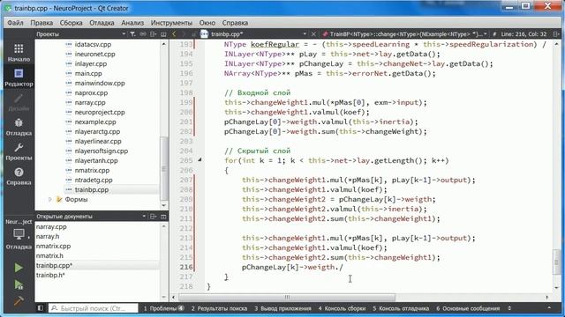Close the Открытые документы panel
The width and height of the screenshot is (565, 317).
[x=163, y=217]
